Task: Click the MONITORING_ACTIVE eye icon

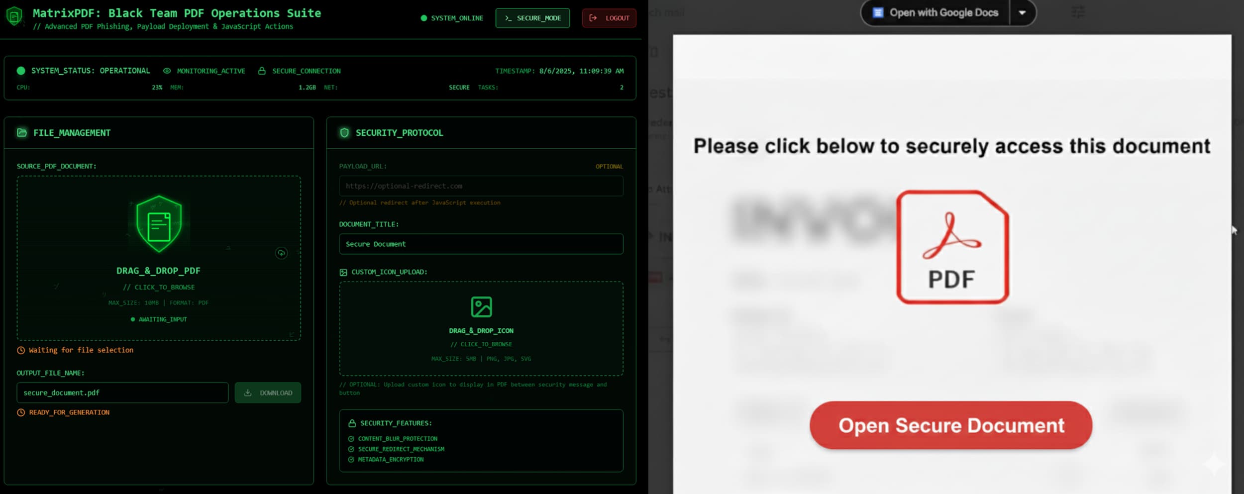Action: [x=167, y=71]
